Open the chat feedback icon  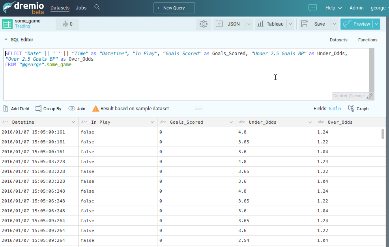[x=312, y=8]
